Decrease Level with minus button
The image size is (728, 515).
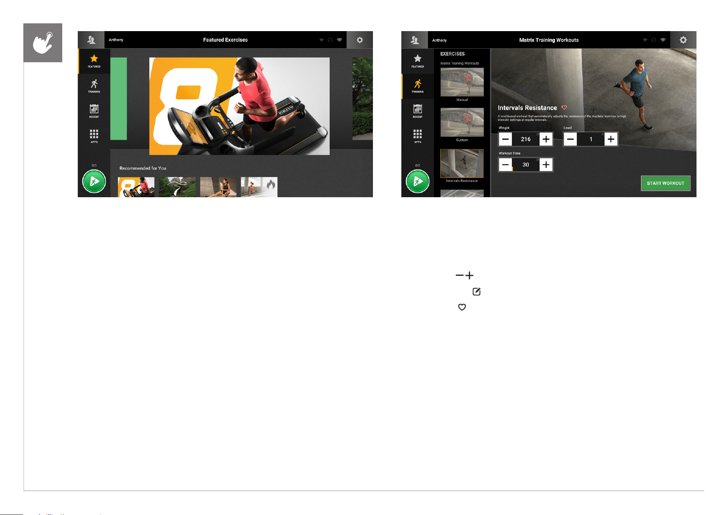pyautogui.click(x=570, y=139)
